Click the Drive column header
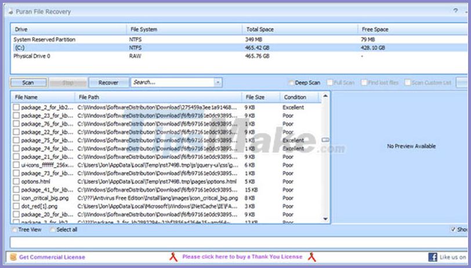471x268 pixels. pos(69,30)
